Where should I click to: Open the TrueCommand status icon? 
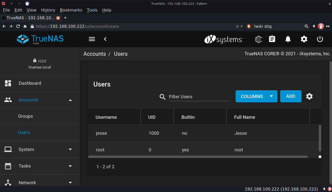pyautogui.click(x=259, y=39)
